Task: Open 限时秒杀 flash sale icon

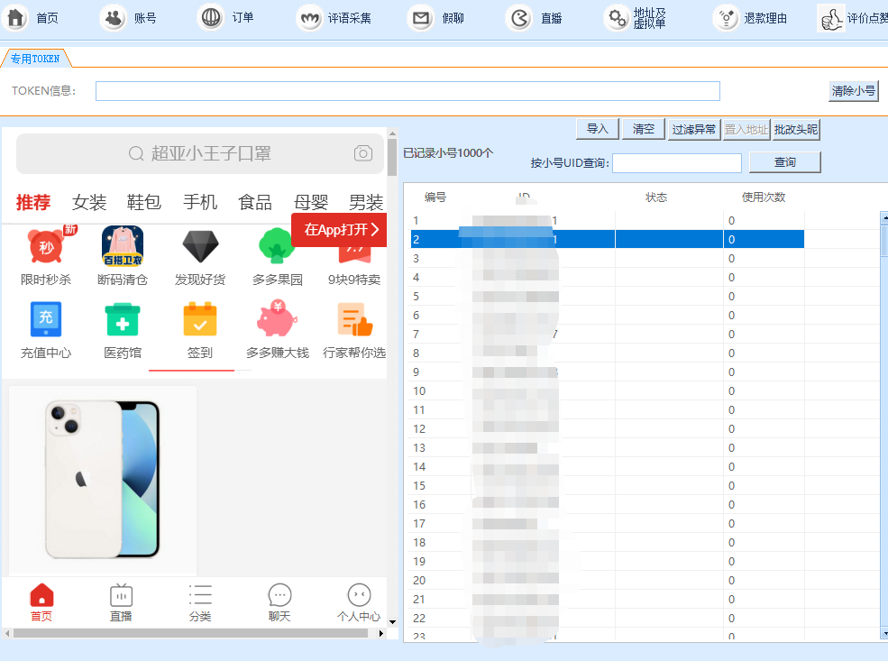Action: (x=47, y=246)
